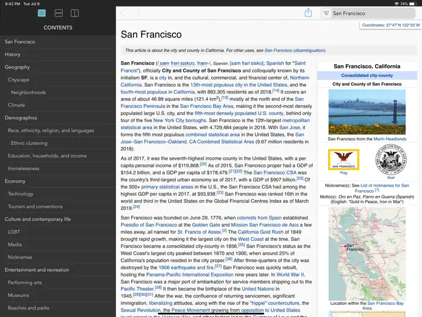Select Race, ethnicity, religion, and languages
This screenshot has width=422, height=317.
(x=58, y=130)
